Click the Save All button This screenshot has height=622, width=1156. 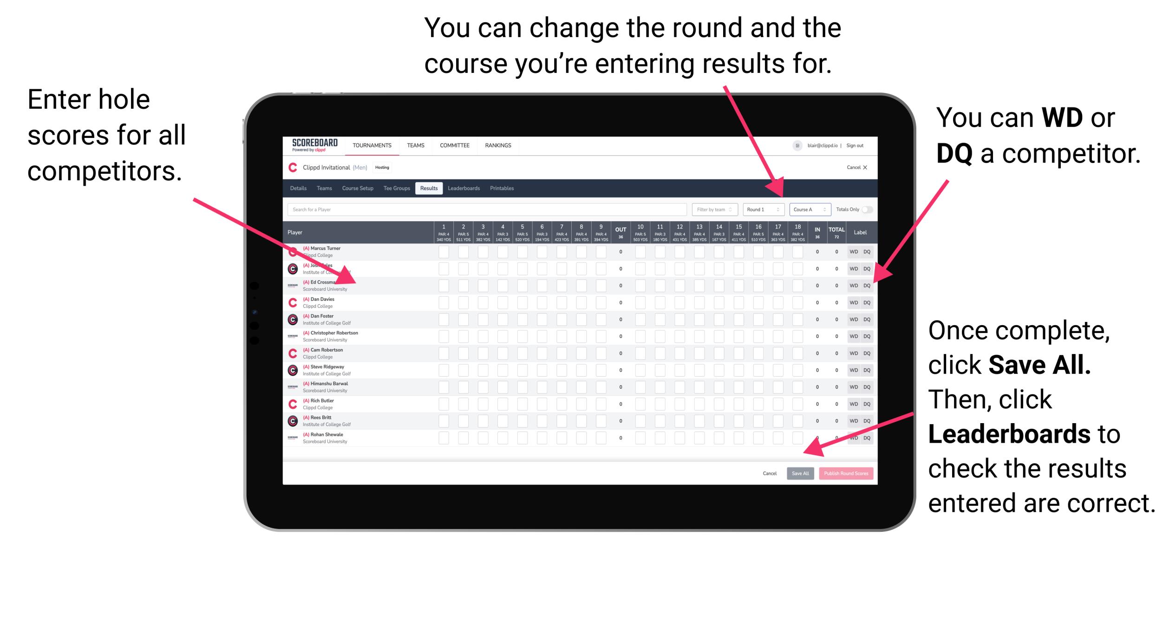point(800,472)
